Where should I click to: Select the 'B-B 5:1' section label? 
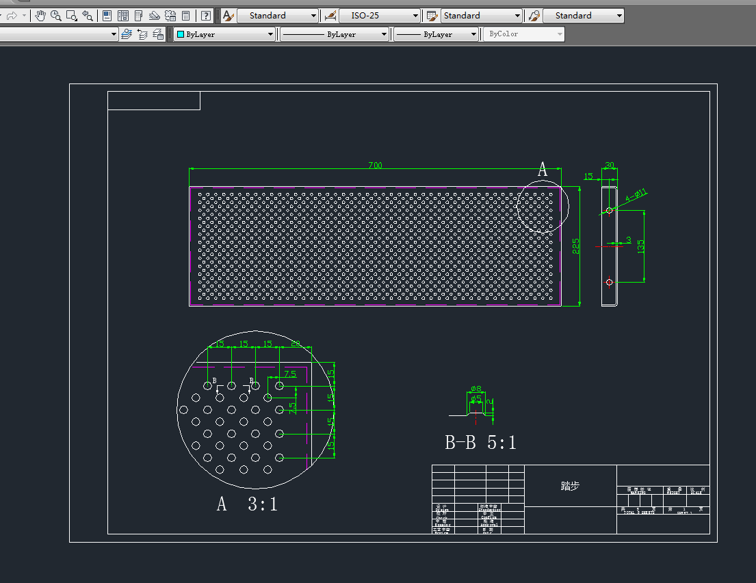[481, 442]
